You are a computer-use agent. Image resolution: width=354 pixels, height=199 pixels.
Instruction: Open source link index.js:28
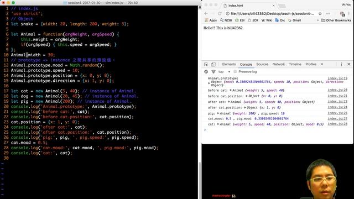pos(337,124)
